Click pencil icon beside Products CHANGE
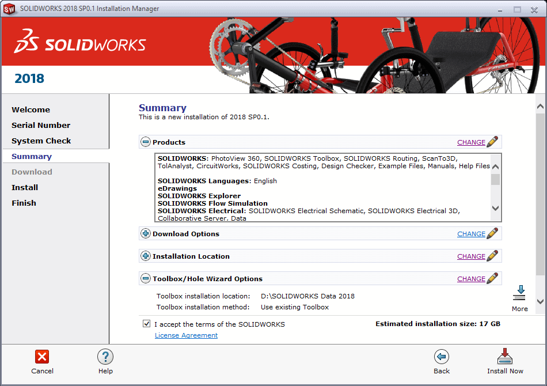This screenshot has height=386, width=547. [x=492, y=142]
